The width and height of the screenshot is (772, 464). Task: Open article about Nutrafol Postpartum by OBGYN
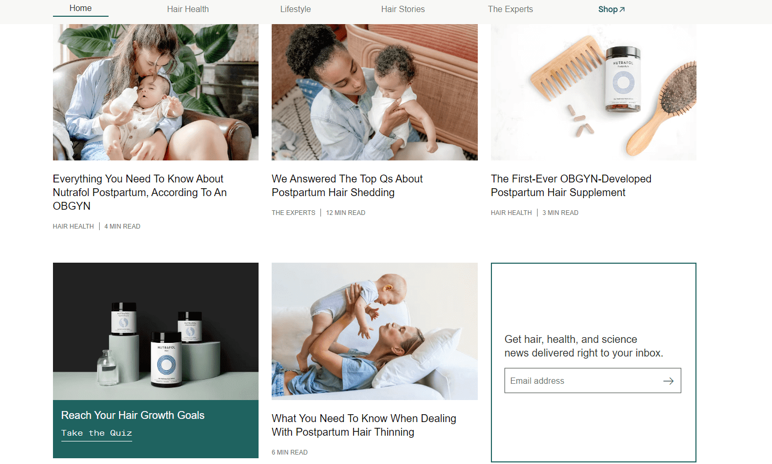(140, 192)
